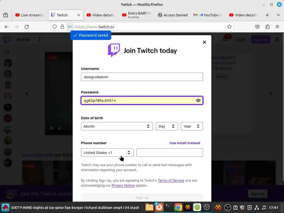284x213 pixels.
Task: Open a new tab with plus icon
Action: 267,15
